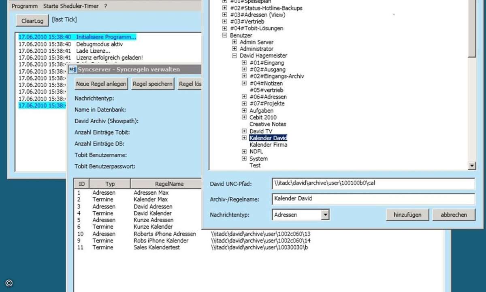Expand the #01#Eingang folder
Viewport: 486px width, 292px height.
point(244,63)
